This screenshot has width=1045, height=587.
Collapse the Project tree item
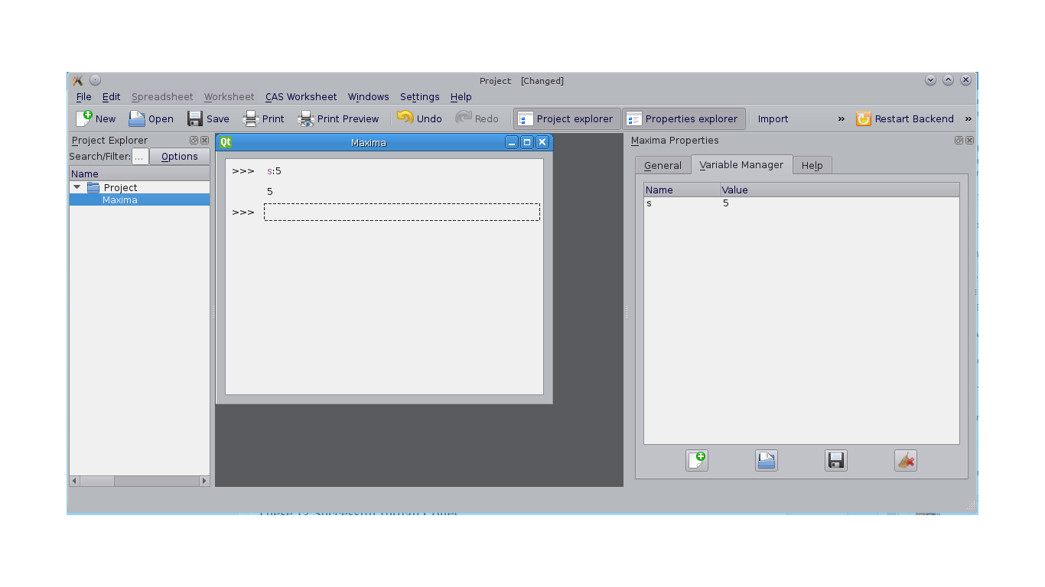click(x=76, y=186)
